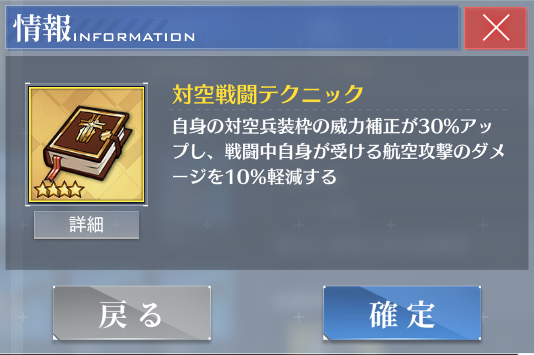Confirm the selection with 確定

402,313
